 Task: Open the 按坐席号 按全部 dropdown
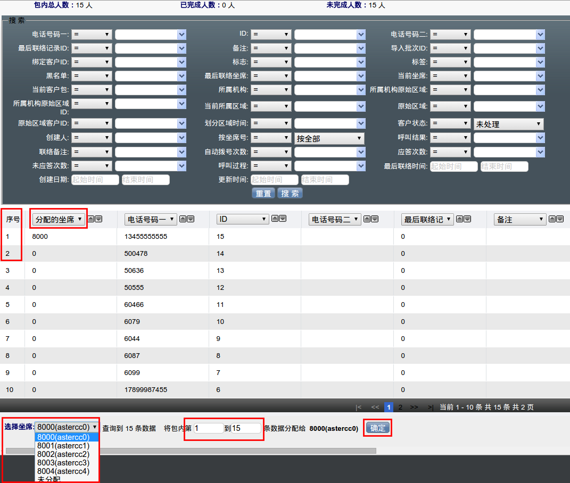[x=329, y=139]
